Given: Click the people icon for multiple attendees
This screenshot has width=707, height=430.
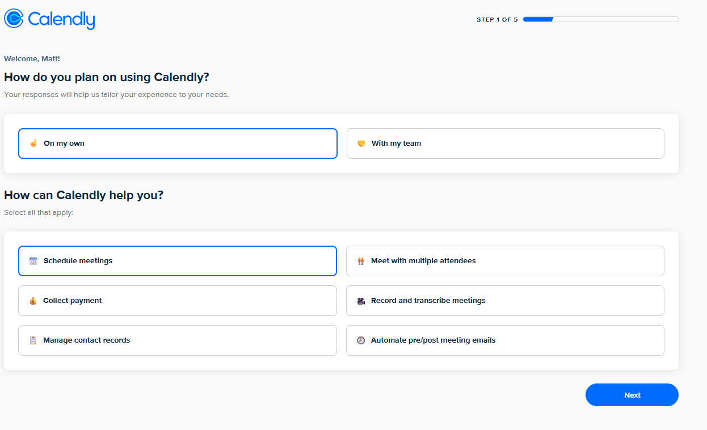Looking at the screenshot, I should tap(361, 261).
